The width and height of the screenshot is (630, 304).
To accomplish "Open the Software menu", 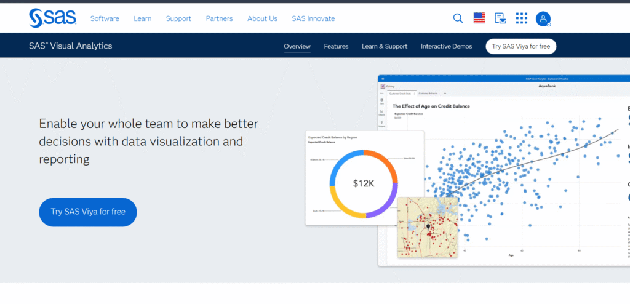I will pos(105,18).
